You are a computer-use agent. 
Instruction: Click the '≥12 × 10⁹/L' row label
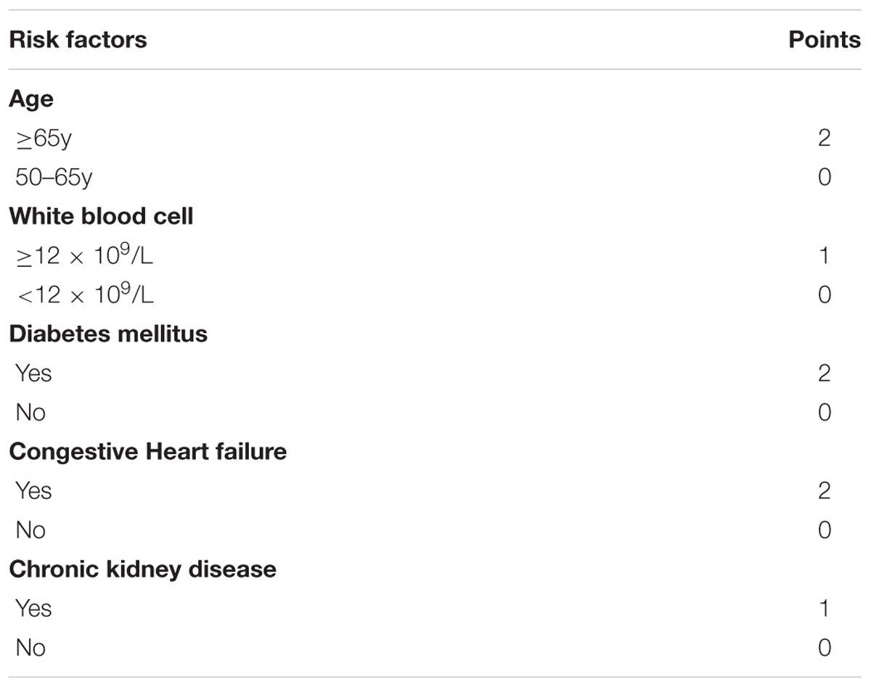click(x=84, y=254)
